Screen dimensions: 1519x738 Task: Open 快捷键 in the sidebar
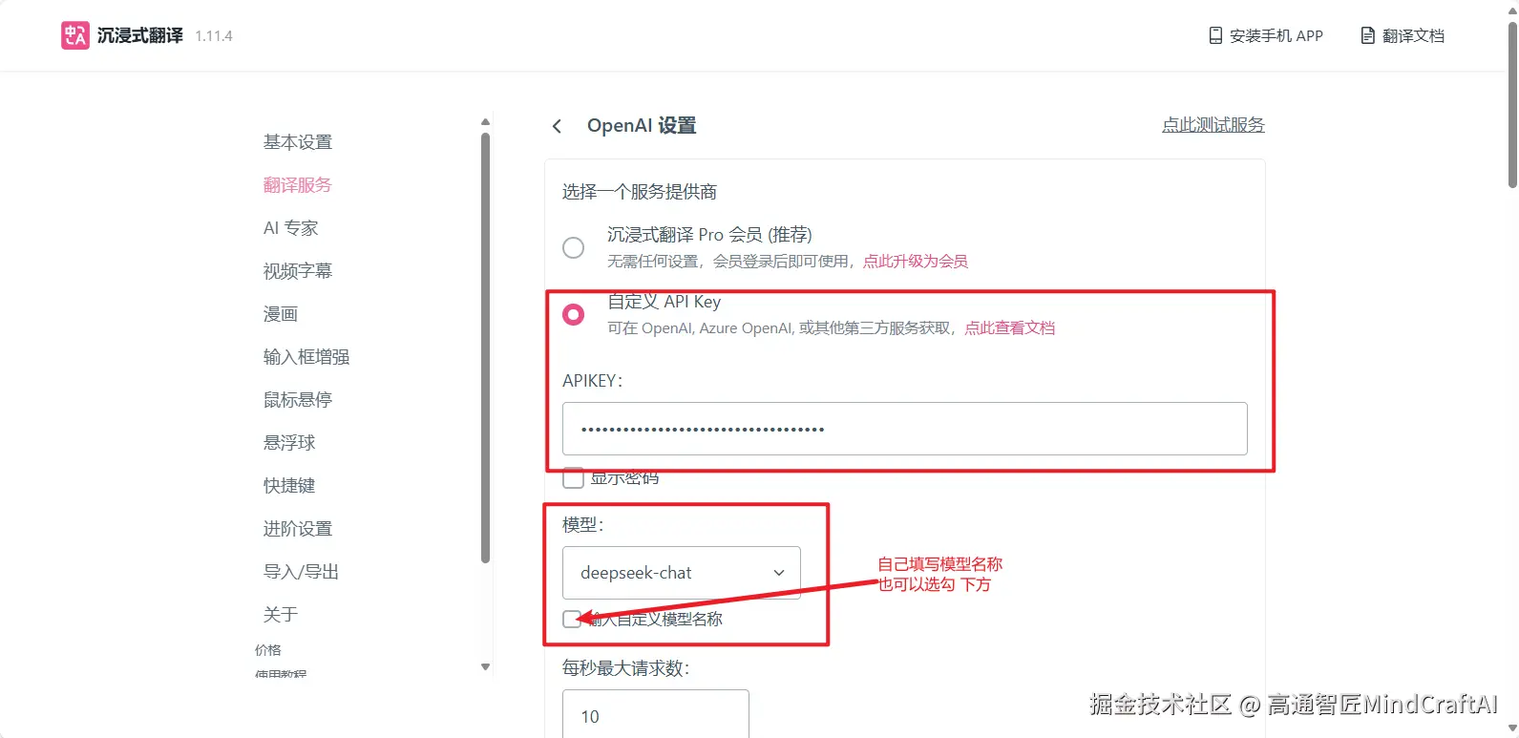coord(289,486)
